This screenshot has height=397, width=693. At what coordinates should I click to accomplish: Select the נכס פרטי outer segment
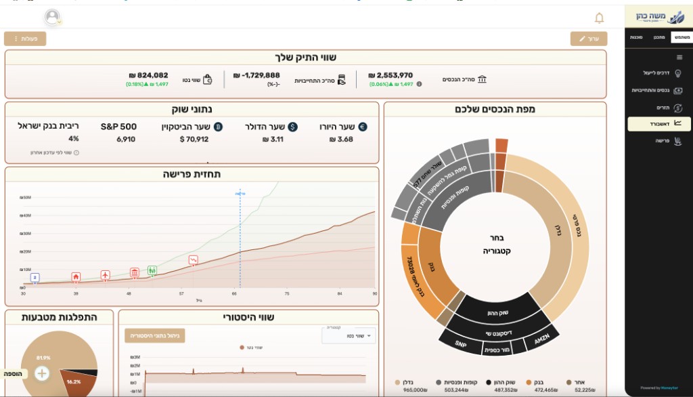pos(577,226)
